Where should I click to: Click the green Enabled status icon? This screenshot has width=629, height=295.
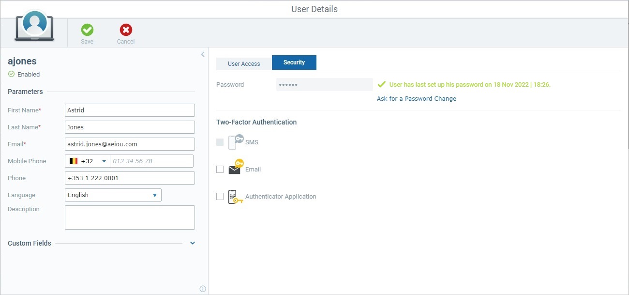[12, 74]
